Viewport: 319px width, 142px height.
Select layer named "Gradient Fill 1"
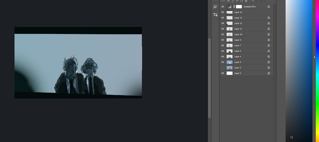pos(250,7)
